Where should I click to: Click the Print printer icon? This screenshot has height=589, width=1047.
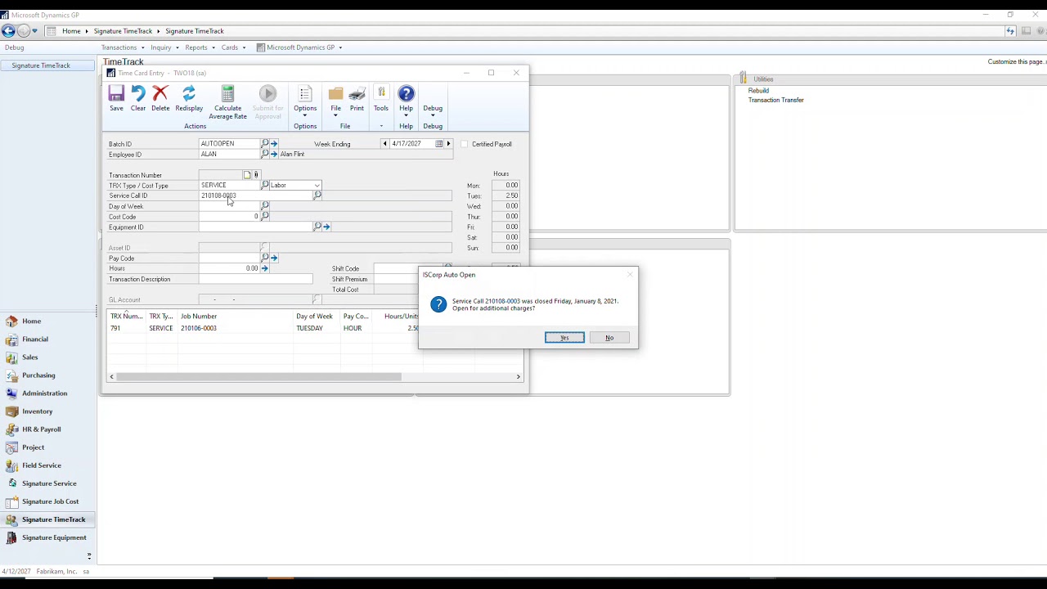[x=357, y=94]
